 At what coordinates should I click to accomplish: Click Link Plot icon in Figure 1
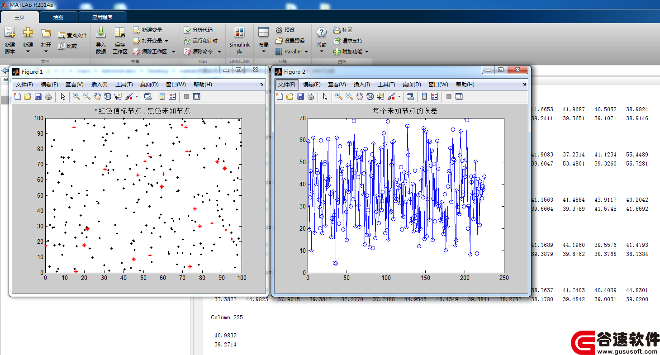[x=147, y=96]
